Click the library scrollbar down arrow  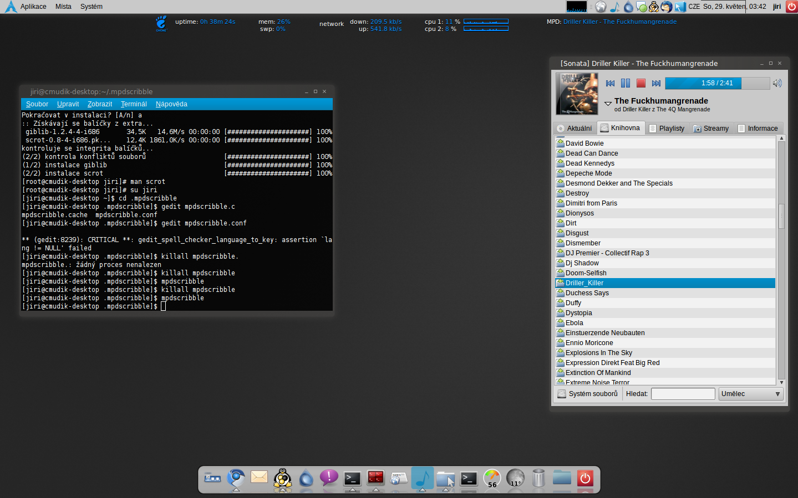[x=781, y=382]
